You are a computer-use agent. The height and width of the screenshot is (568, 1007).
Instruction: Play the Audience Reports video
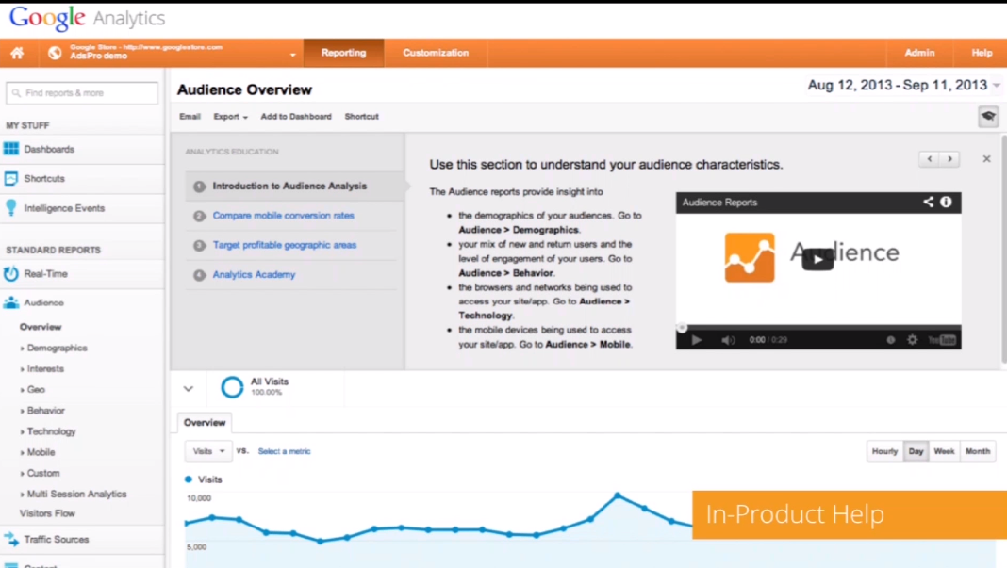click(817, 259)
